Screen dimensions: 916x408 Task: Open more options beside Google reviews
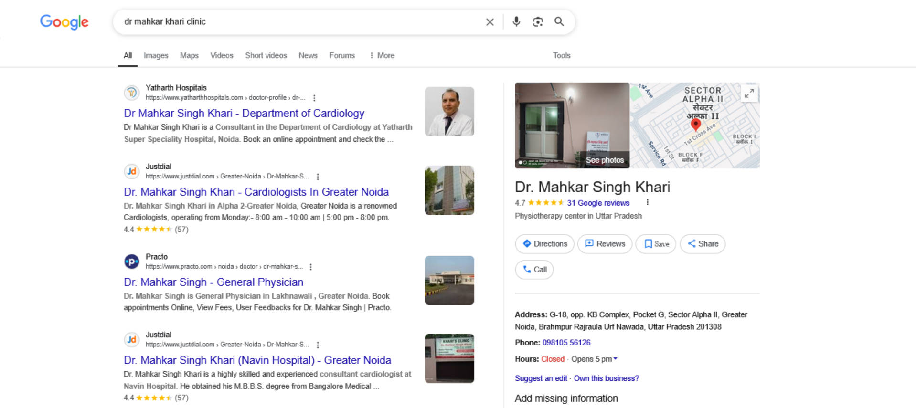click(x=648, y=202)
